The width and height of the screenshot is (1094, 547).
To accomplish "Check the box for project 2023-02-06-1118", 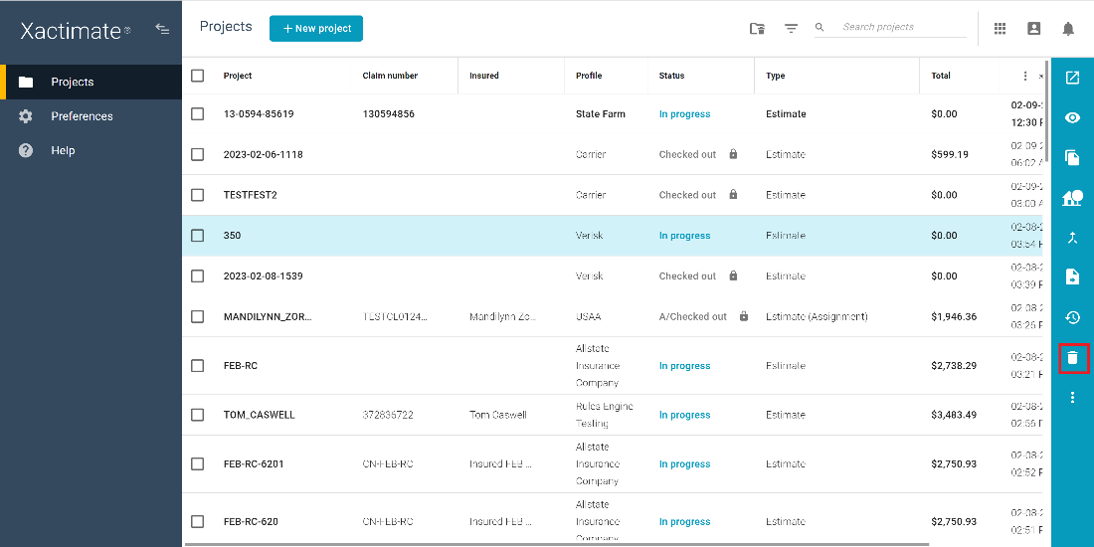I will pos(198,154).
